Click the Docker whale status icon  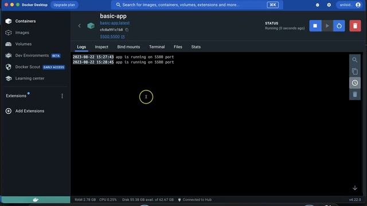[36, 200]
